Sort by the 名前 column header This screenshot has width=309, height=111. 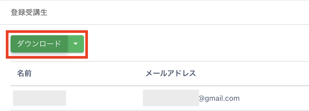[24, 73]
